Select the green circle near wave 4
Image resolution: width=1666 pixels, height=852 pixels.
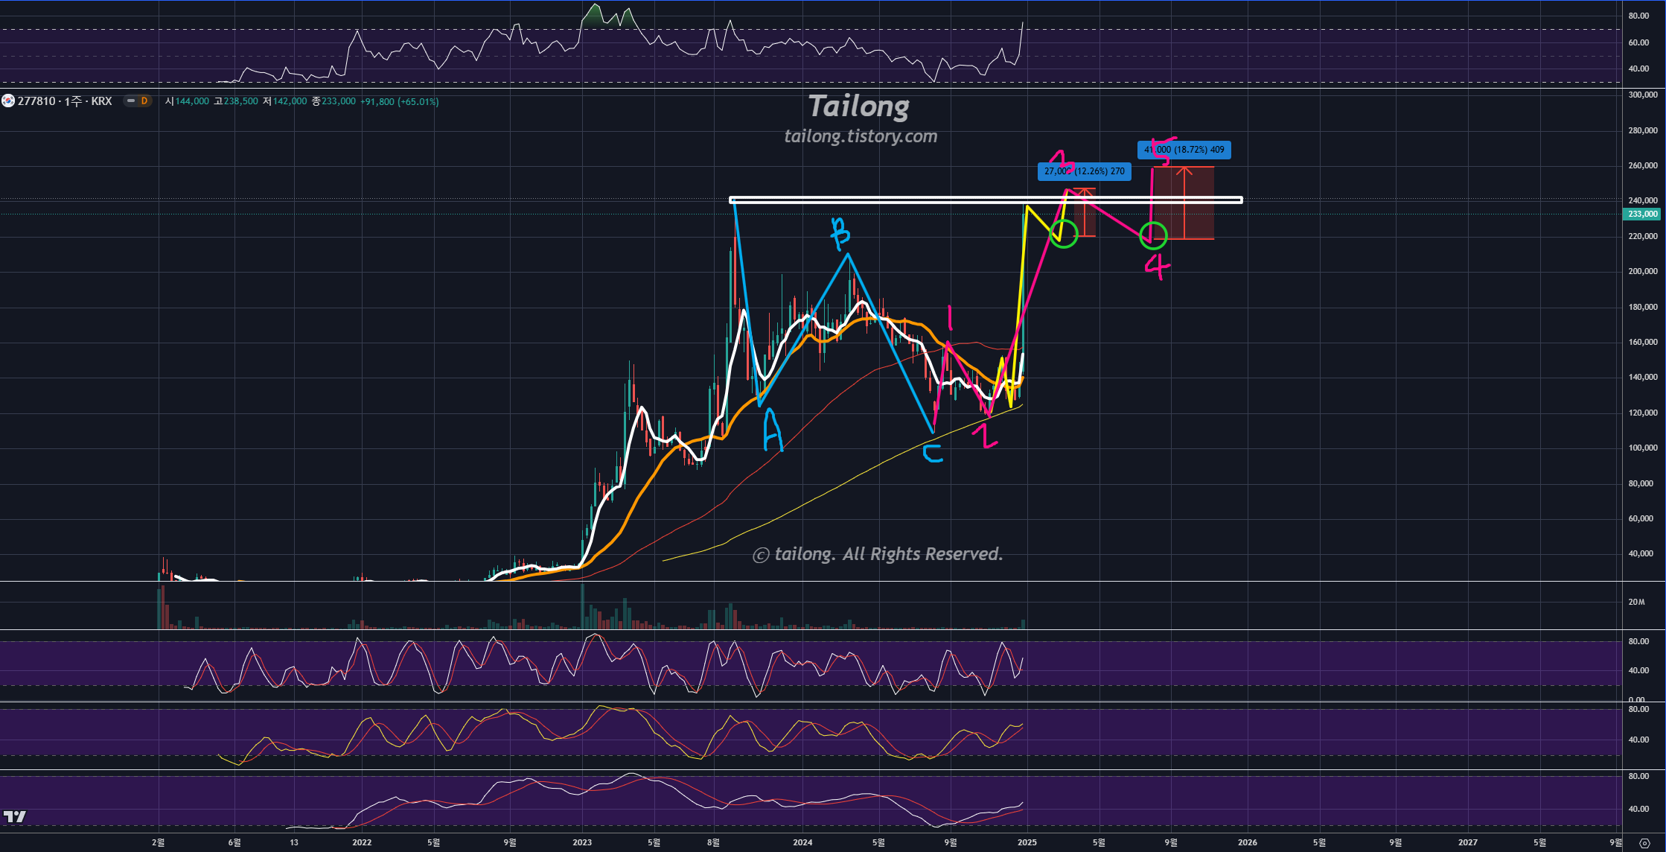click(1153, 236)
